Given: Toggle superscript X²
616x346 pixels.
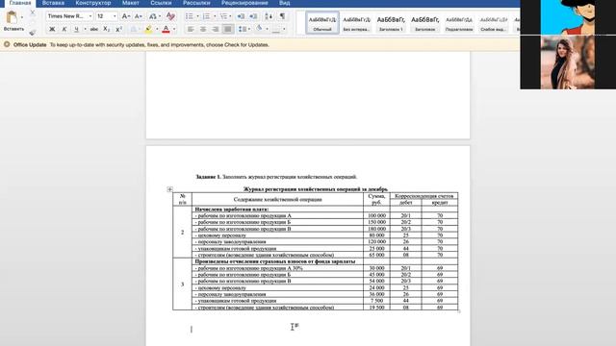Looking at the screenshot, I should point(118,29).
